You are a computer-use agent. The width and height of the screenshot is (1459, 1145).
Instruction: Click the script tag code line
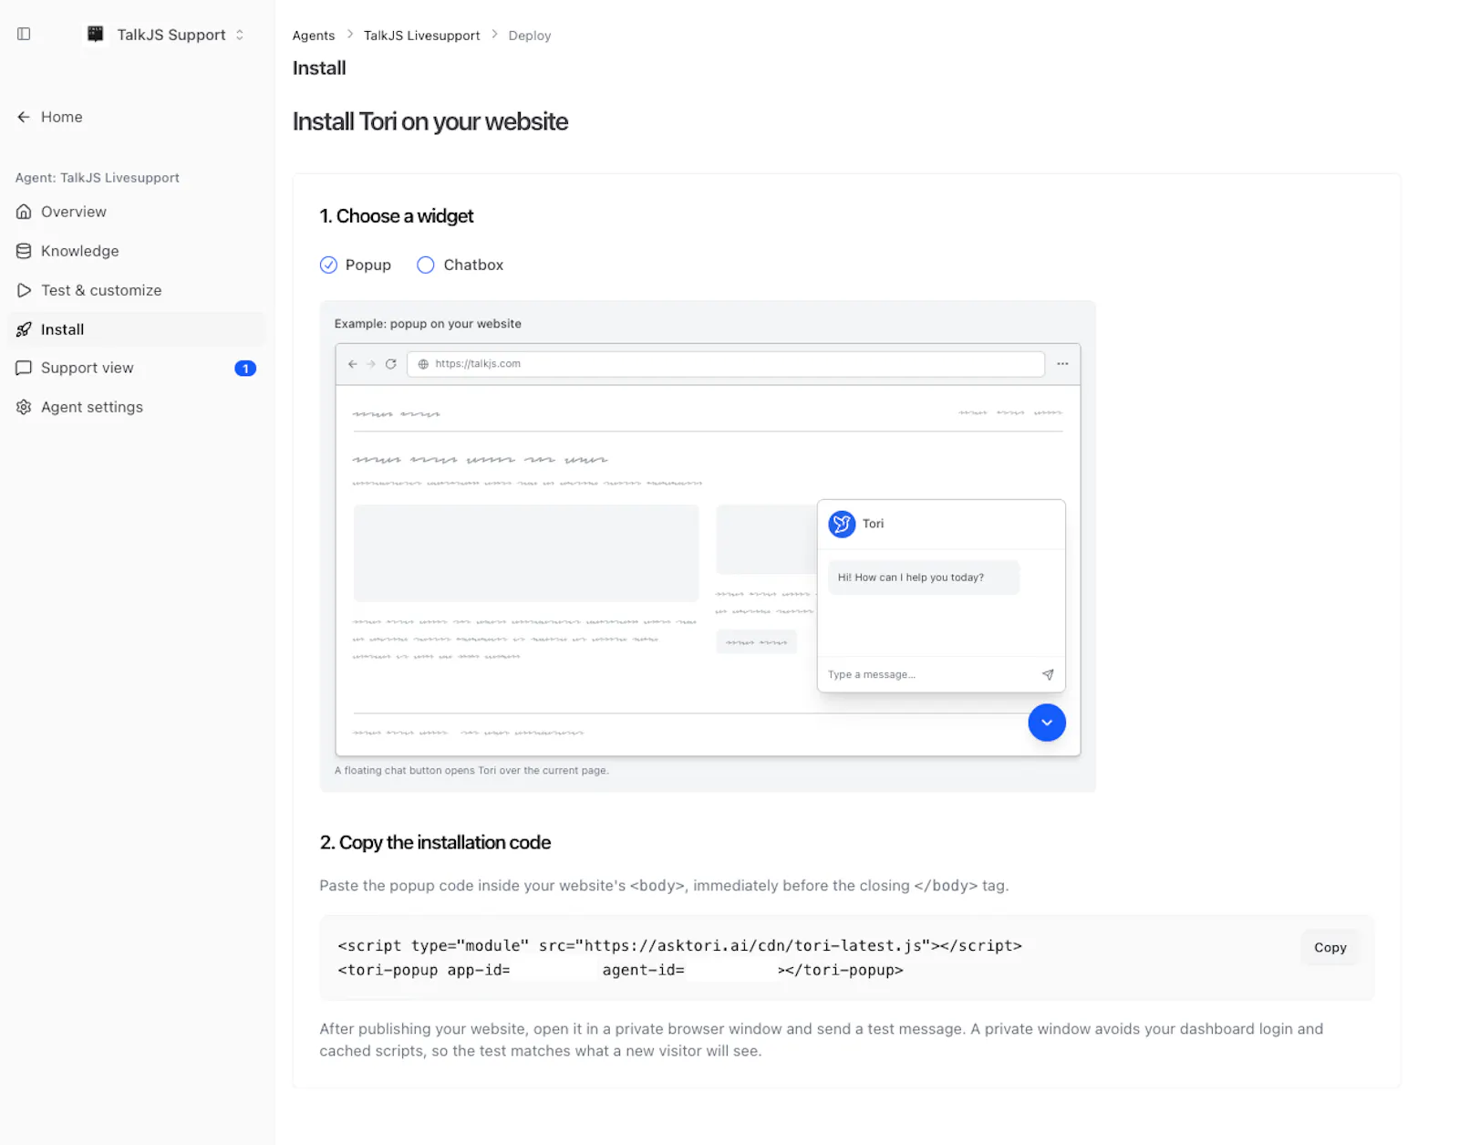pos(680,945)
